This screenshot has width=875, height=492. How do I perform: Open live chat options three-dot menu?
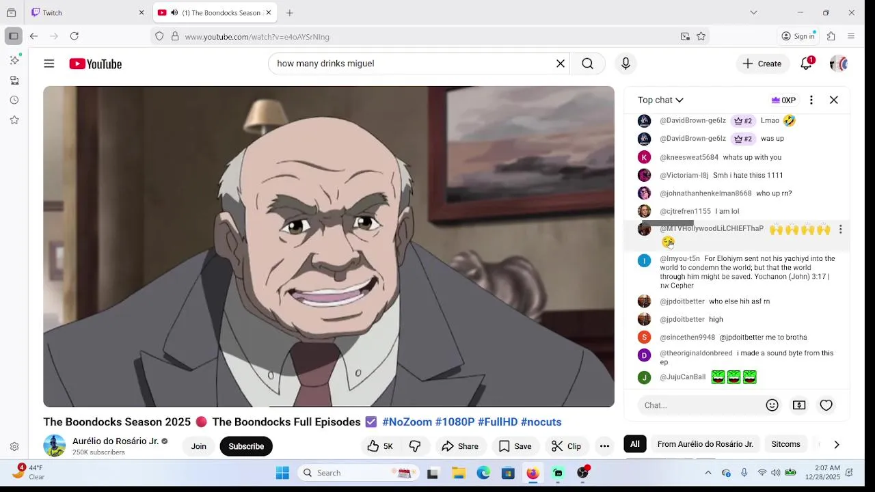pos(811,100)
